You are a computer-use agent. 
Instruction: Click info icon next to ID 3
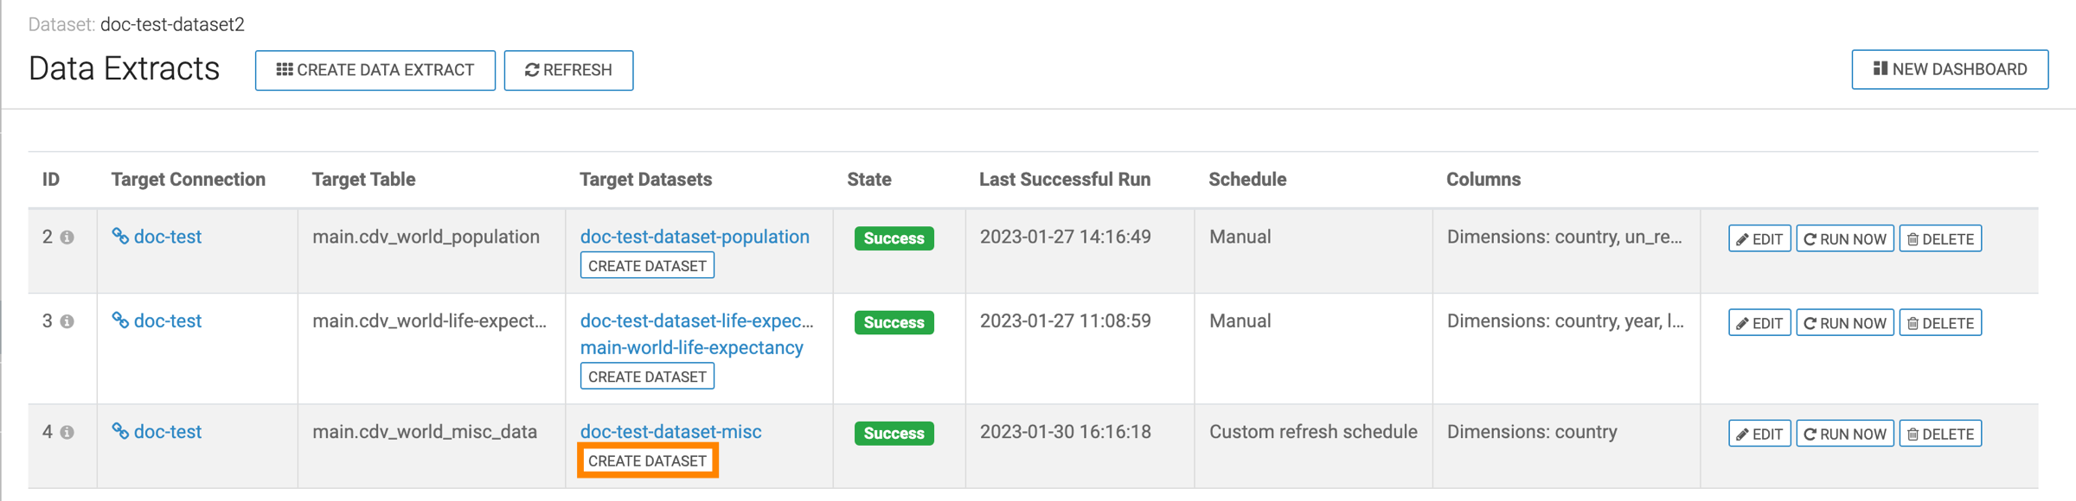67,321
